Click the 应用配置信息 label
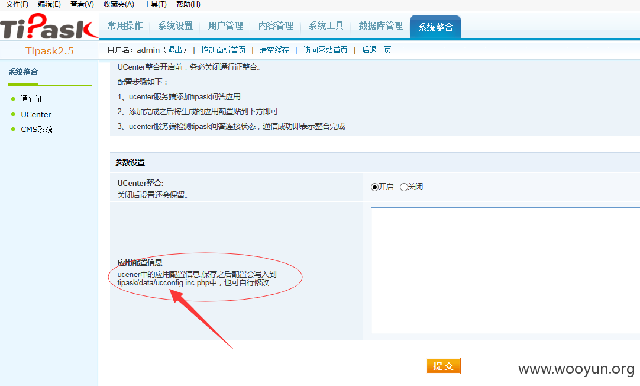 tap(140, 262)
